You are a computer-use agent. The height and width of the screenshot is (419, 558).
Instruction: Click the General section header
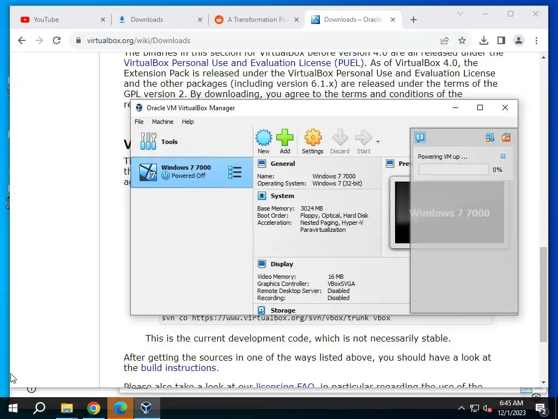tap(283, 164)
